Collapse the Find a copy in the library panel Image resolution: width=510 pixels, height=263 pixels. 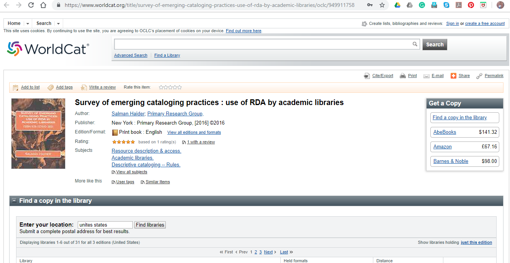click(15, 201)
